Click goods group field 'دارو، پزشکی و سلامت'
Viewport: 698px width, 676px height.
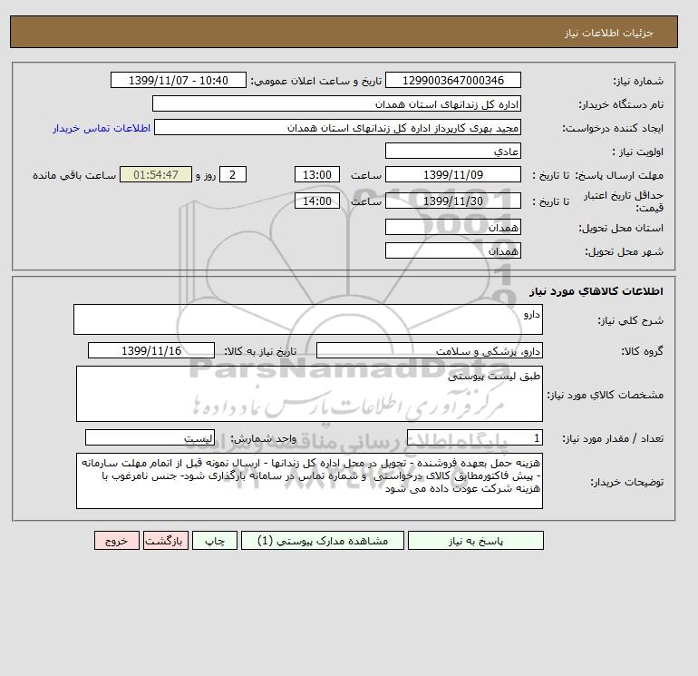[x=429, y=350]
